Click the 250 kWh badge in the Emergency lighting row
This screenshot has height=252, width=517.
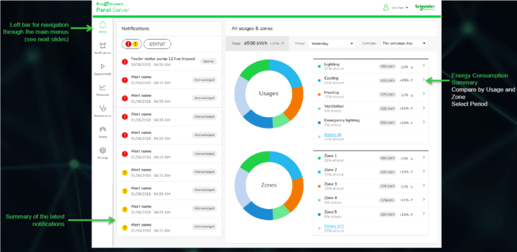click(x=387, y=123)
